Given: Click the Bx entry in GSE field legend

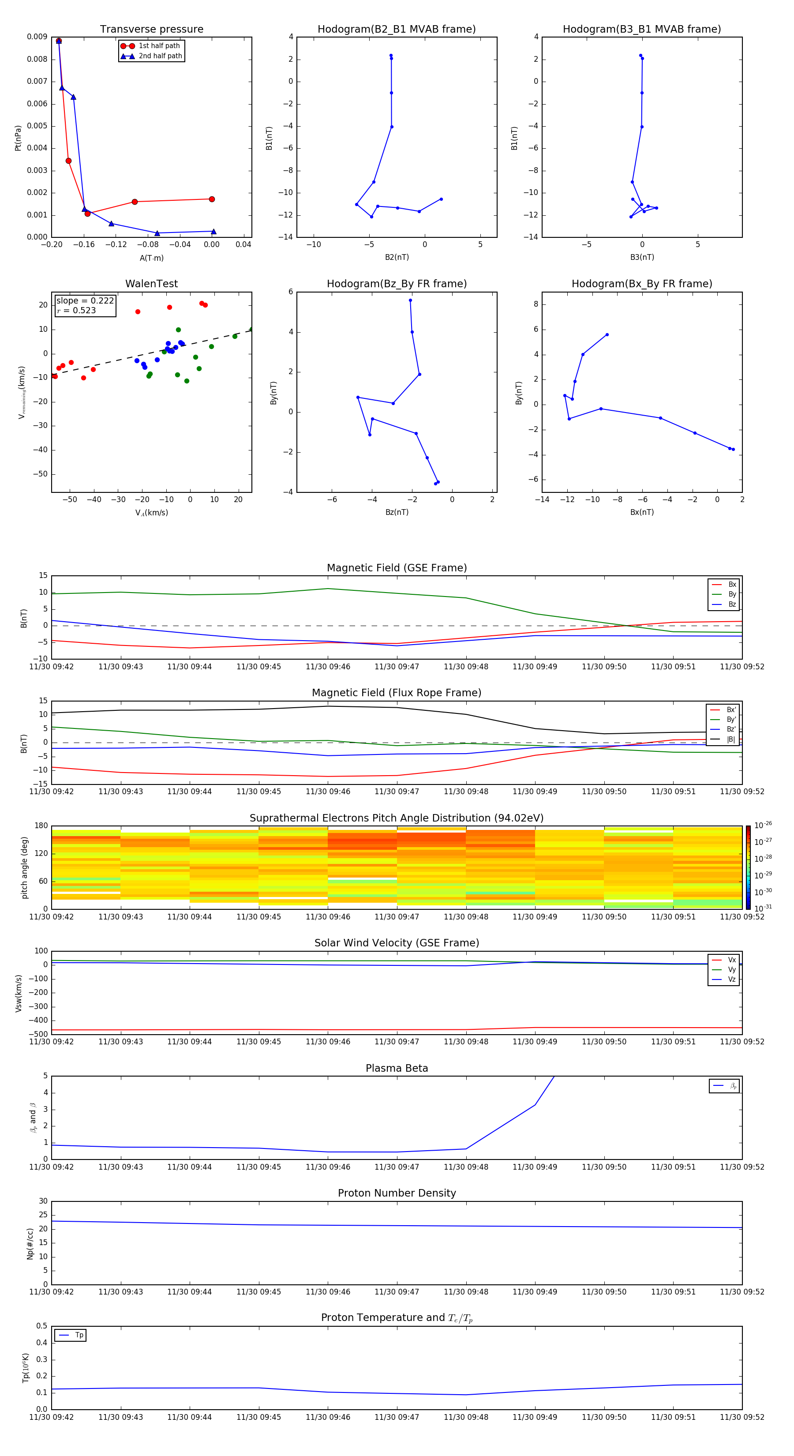Looking at the screenshot, I should click(x=724, y=585).
